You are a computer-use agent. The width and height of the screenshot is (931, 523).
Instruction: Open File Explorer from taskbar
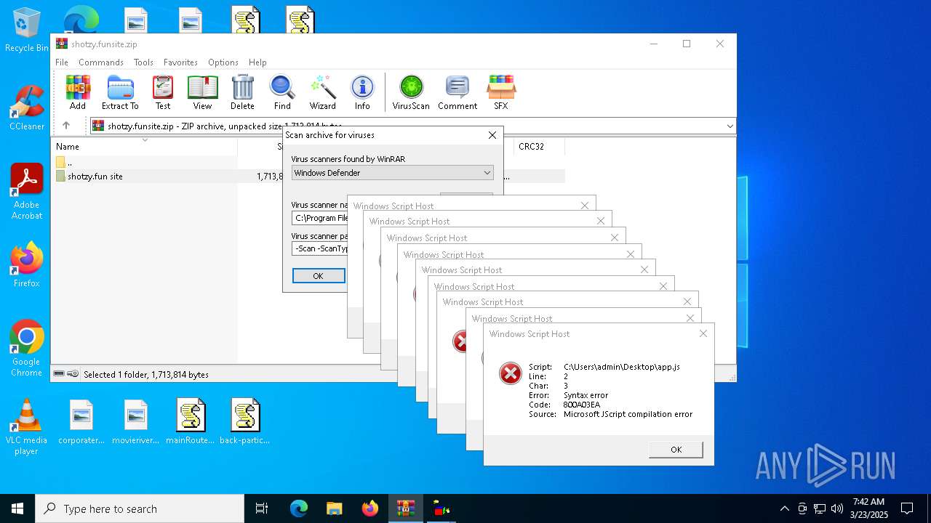tap(334, 508)
